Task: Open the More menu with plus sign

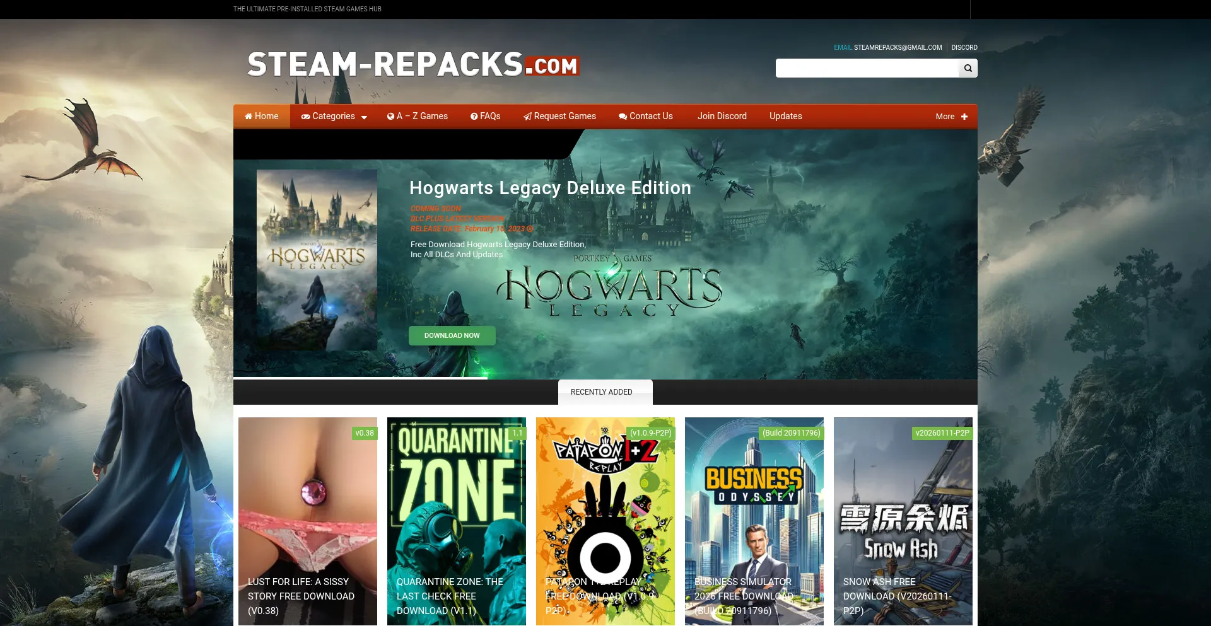Action: [x=964, y=116]
